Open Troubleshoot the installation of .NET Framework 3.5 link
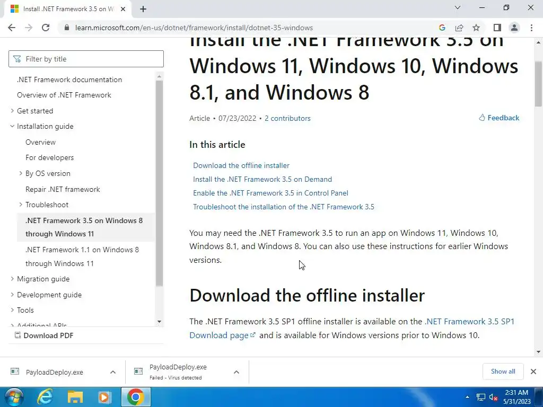The image size is (543, 407). pyautogui.click(x=284, y=207)
